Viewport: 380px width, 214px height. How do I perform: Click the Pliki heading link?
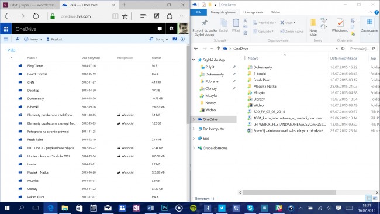pos(11,50)
